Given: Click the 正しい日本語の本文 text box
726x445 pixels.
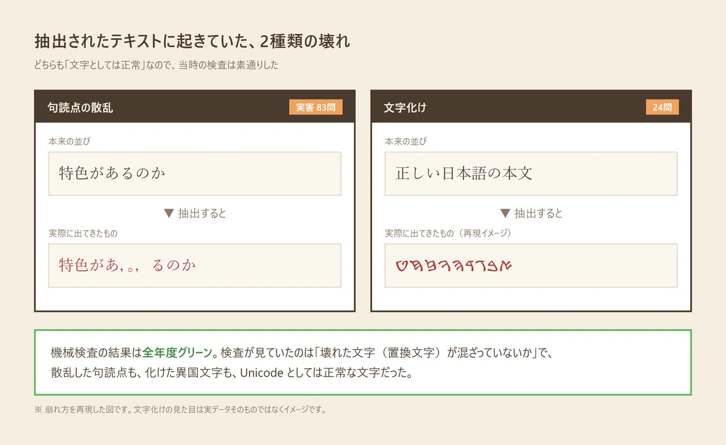Looking at the screenshot, I should pos(531,174).
